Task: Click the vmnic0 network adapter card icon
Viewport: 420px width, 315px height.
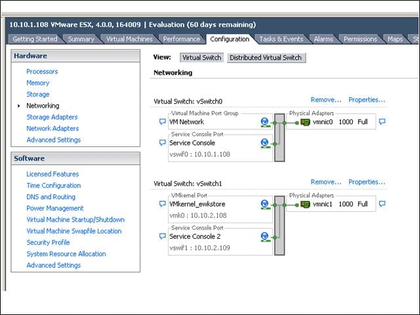Action: point(305,123)
